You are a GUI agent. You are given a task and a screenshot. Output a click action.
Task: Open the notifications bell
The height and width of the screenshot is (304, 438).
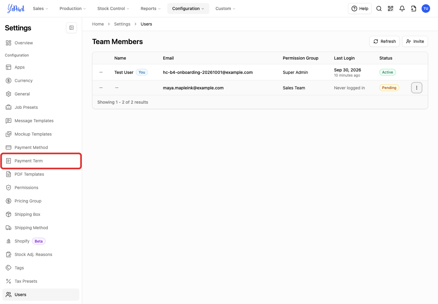[x=402, y=9]
